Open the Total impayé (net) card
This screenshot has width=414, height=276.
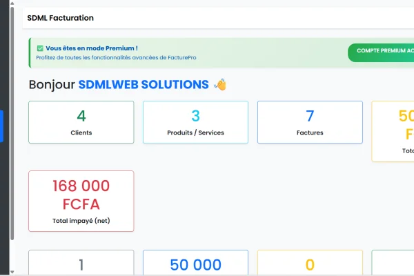click(81, 201)
